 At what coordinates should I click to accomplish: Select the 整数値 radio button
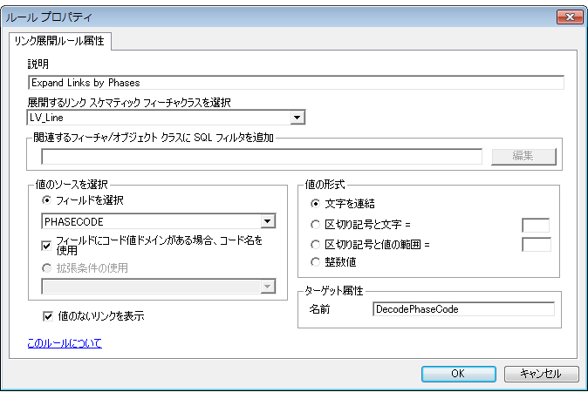click(x=316, y=262)
